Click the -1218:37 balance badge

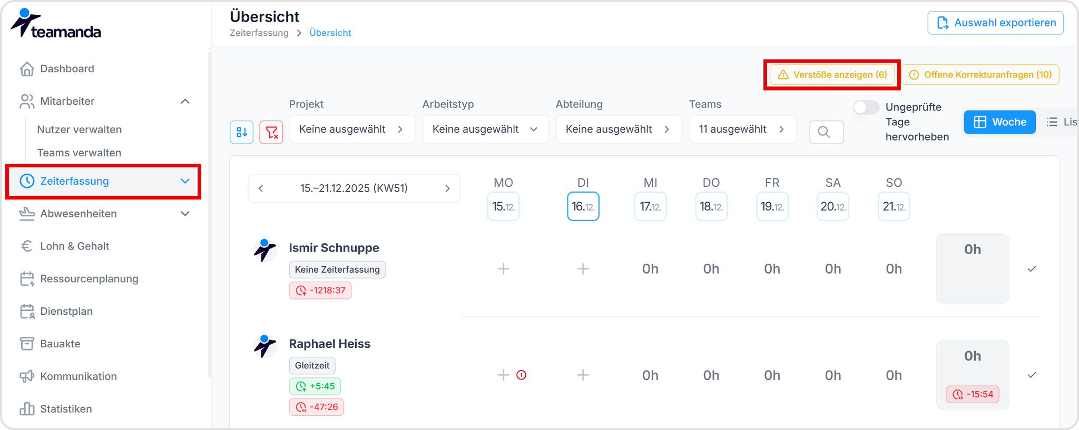[320, 291]
